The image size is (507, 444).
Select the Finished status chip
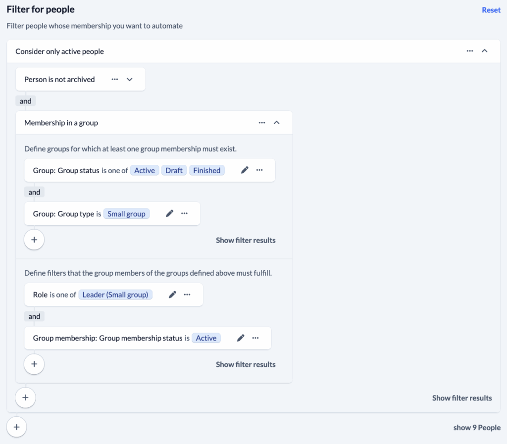[x=206, y=170]
